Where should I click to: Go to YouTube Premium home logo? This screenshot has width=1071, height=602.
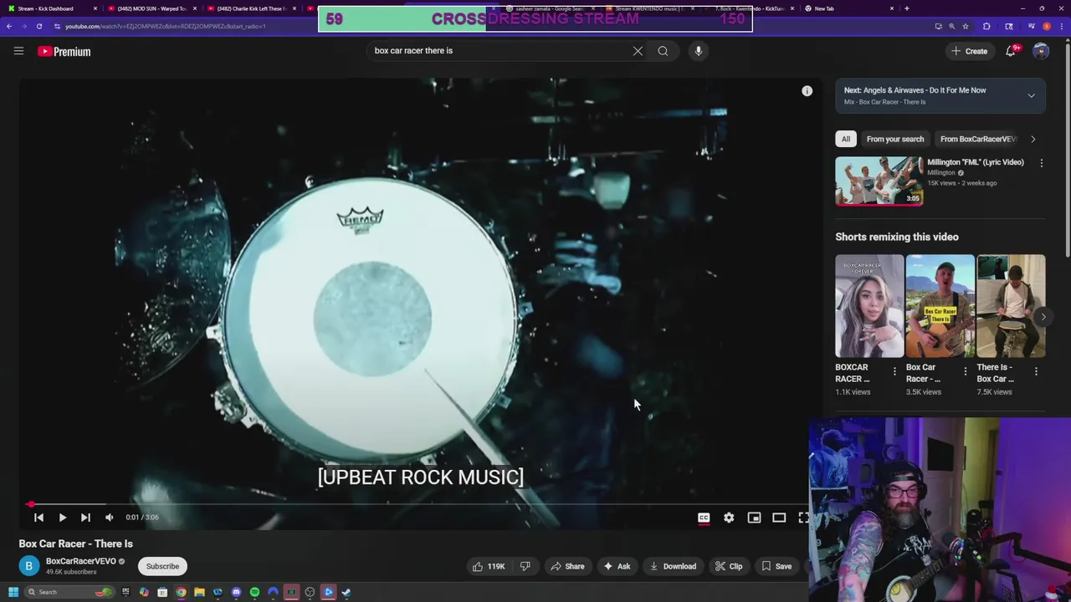[64, 51]
